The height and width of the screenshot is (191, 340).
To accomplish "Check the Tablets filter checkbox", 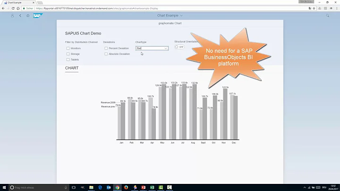I will point(68,60).
